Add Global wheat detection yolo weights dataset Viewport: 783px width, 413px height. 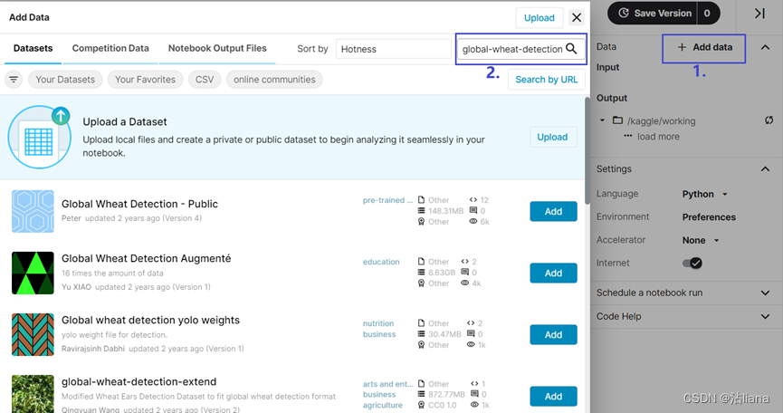(553, 334)
